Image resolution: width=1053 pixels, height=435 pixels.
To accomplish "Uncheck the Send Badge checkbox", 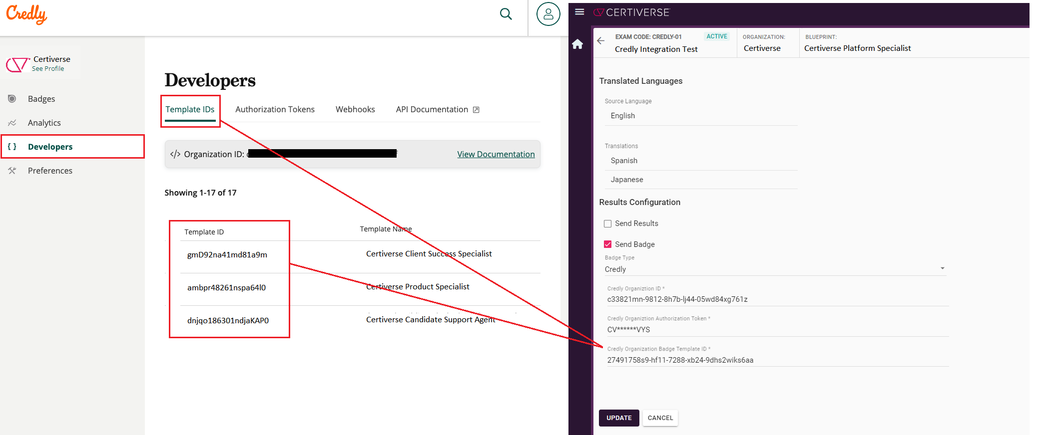I will pos(608,244).
